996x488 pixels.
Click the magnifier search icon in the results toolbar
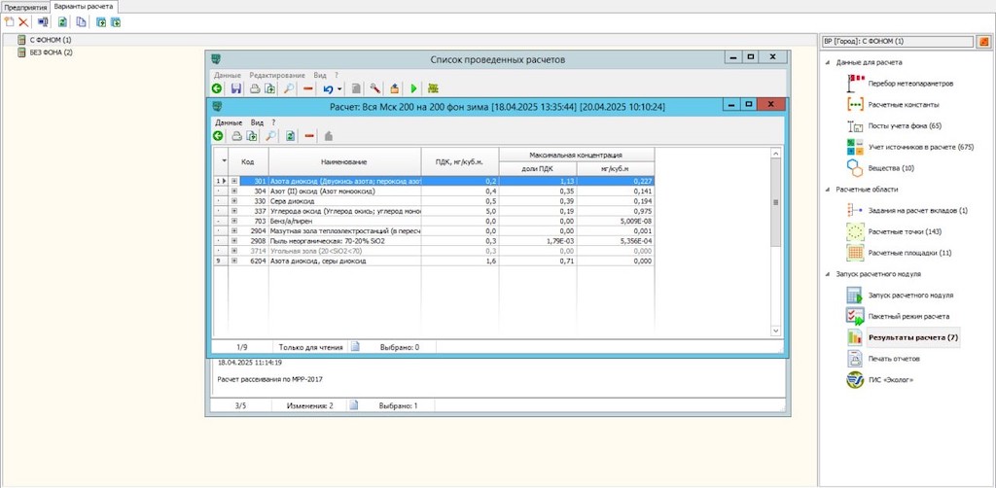point(270,137)
